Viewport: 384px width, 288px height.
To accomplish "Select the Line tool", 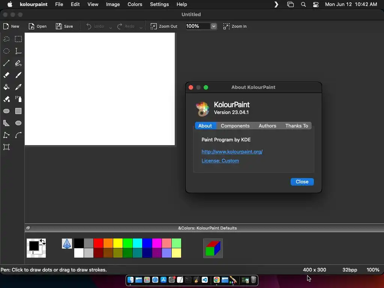I will [6, 63].
